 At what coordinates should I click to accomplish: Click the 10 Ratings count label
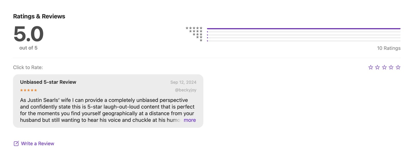point(389,48)
